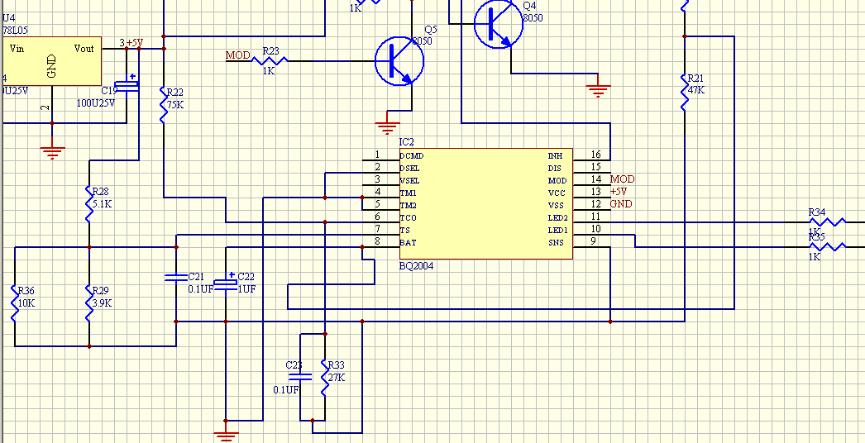865x443 pixels.
Task: Click the VSS pin name
Action: coord(556,205)
